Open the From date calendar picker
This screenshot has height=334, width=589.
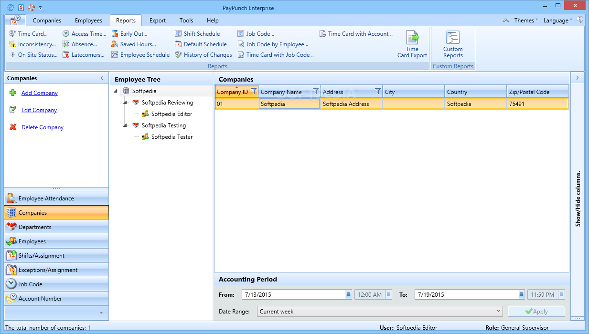[x=349, y=294]
